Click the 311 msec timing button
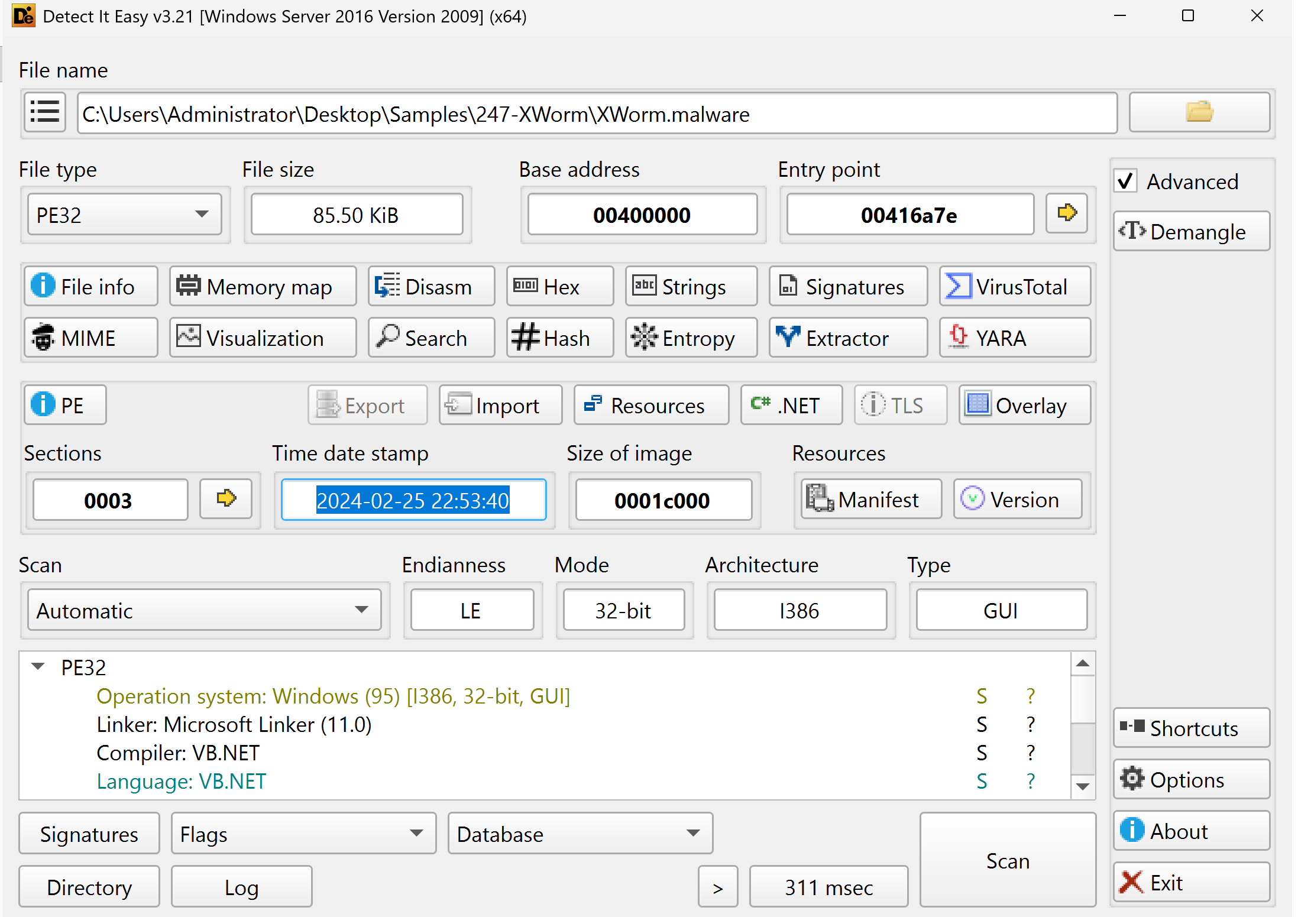Screen dimensions: 1298x917 click(828, 887)
